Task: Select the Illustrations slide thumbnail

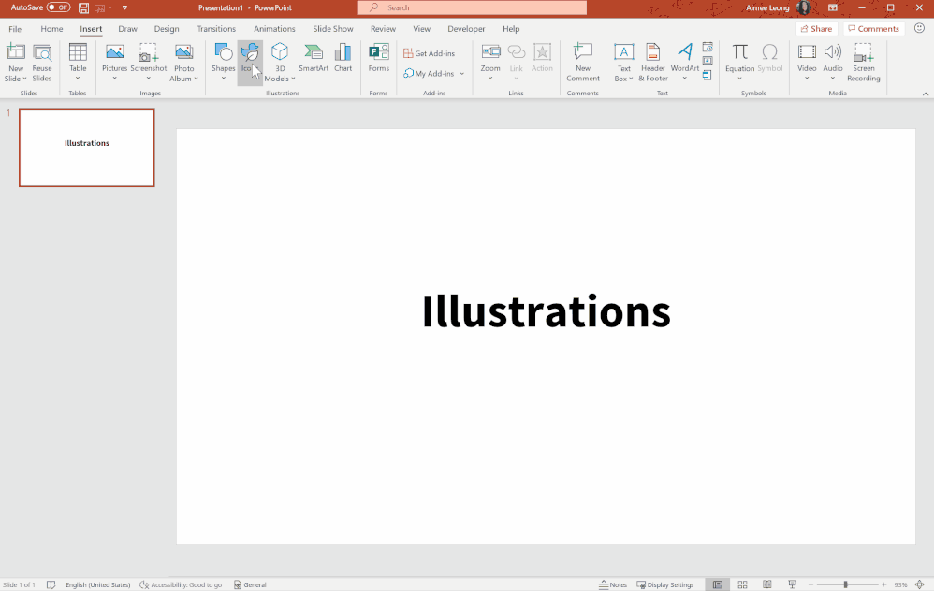Action: [87, 148]
